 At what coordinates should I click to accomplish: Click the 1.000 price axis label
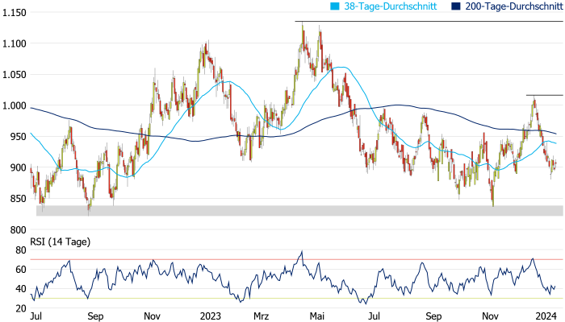(15, 106)
